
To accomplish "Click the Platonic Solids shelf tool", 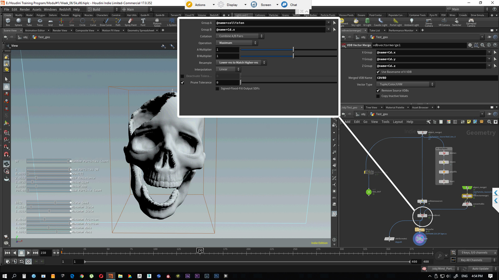I will (157, 21).
